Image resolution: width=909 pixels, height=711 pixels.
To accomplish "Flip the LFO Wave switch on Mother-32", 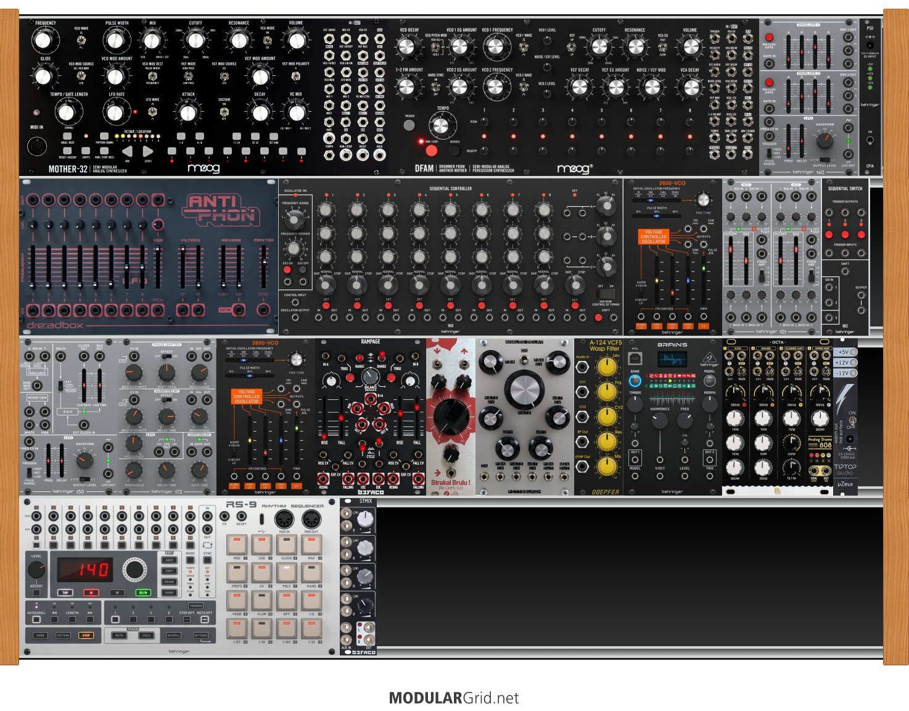I will tap(152, 112).
